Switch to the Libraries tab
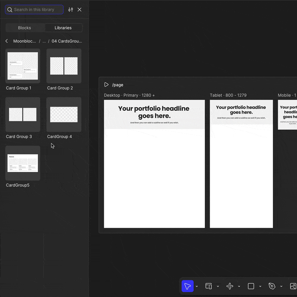The image size is (297, 297). point(63,28)
